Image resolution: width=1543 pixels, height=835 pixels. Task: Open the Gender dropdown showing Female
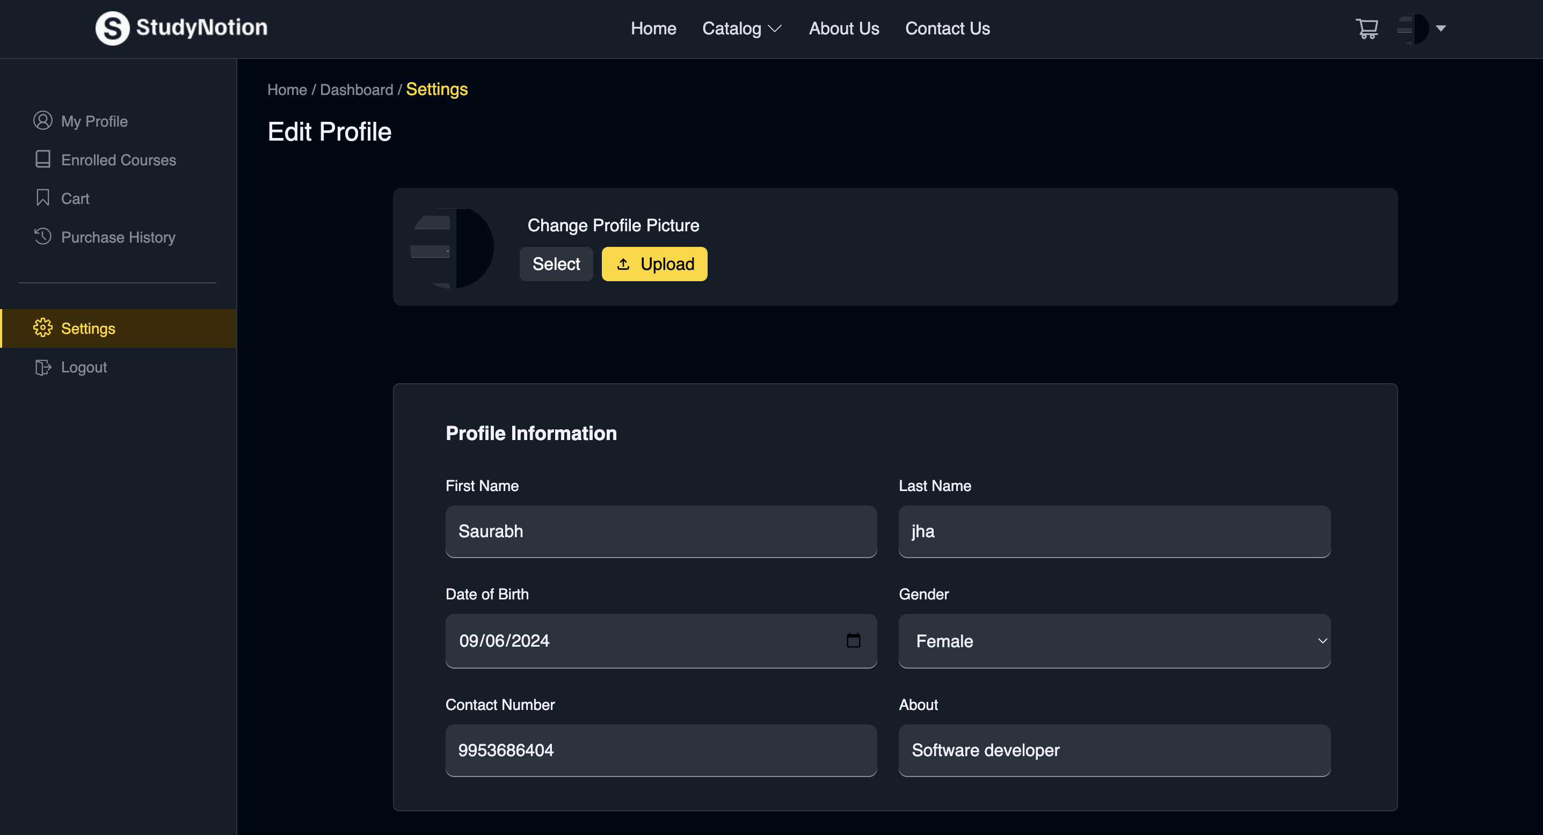[x=1113, y=640]
